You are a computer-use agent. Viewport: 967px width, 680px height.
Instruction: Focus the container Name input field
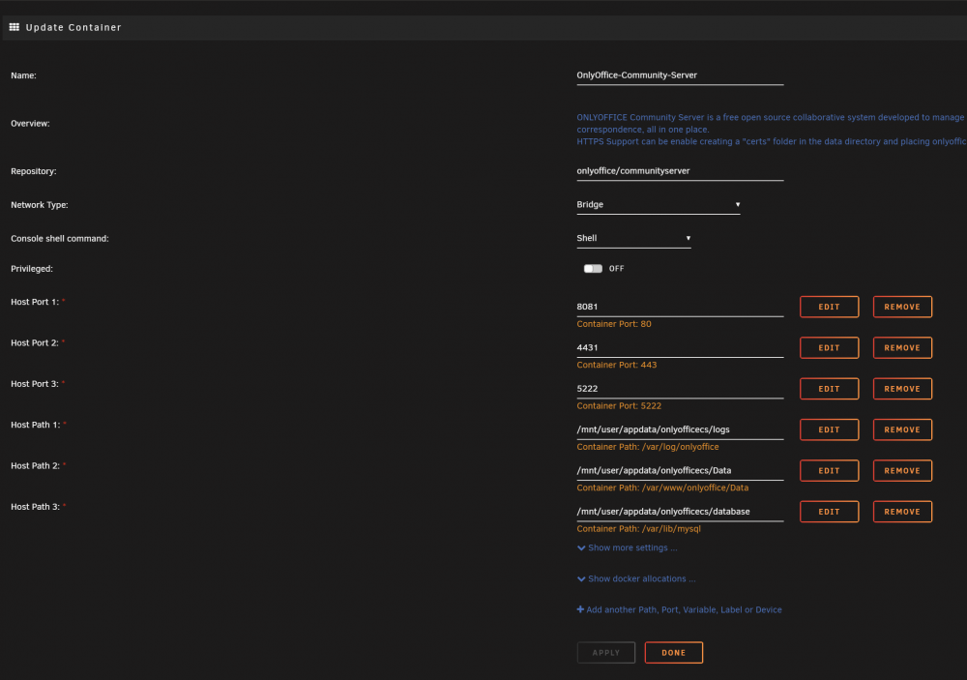click(x=680, y=75)
